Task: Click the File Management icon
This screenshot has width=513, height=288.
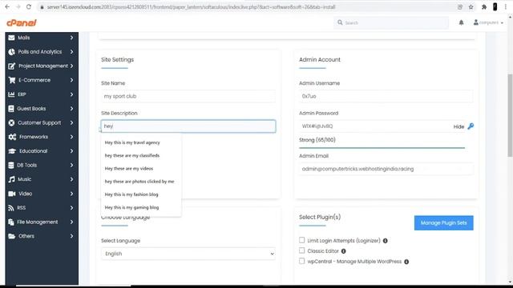Action: click(x=11, y=222)
